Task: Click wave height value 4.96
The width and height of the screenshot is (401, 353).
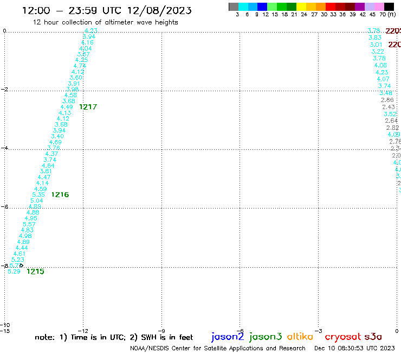Action: coord(25,236)
